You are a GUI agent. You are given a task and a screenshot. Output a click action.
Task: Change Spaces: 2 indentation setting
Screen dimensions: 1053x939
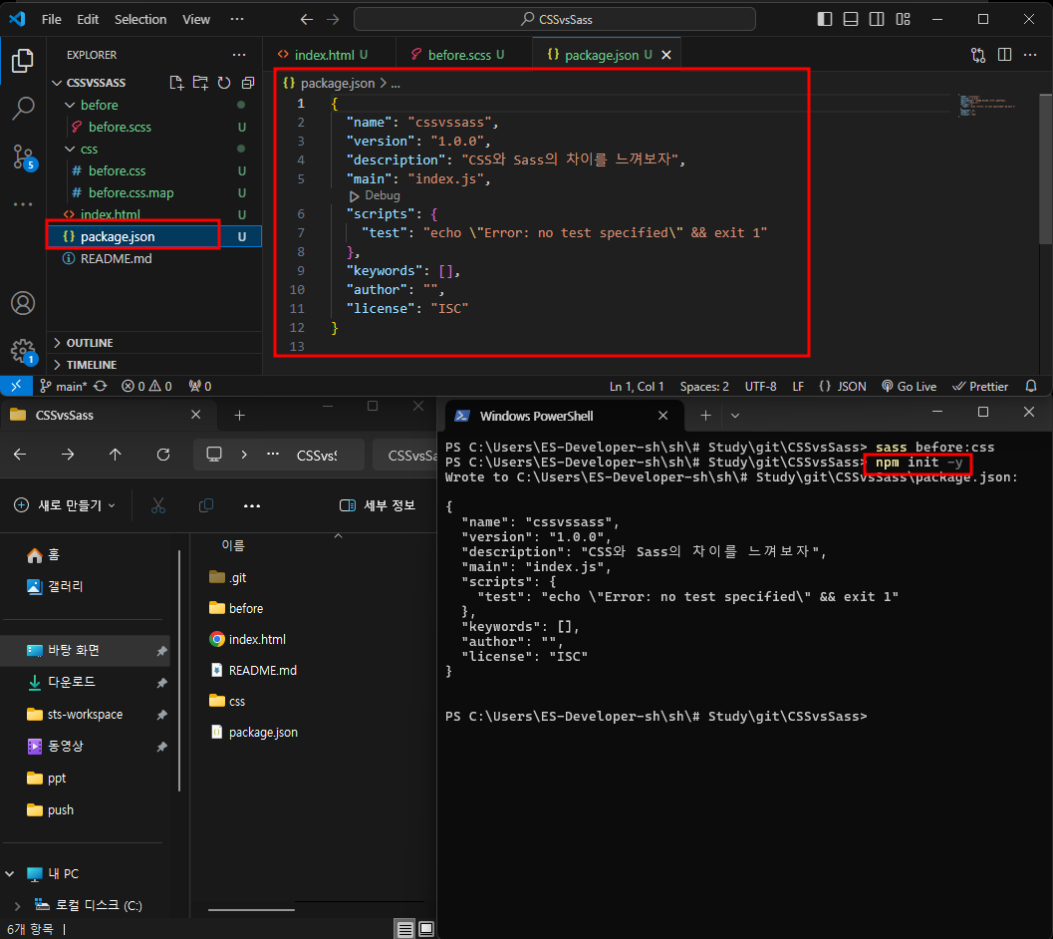tap(703, 386)
